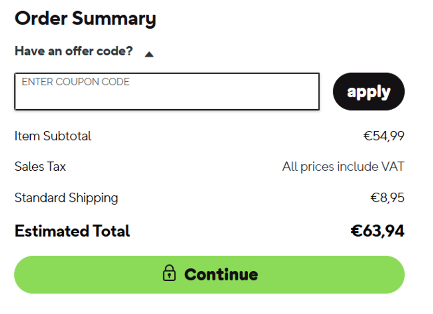Screen dimensions: 433x314
Task: Select the Standard Shipping label
Action: (x=66, y=198)
